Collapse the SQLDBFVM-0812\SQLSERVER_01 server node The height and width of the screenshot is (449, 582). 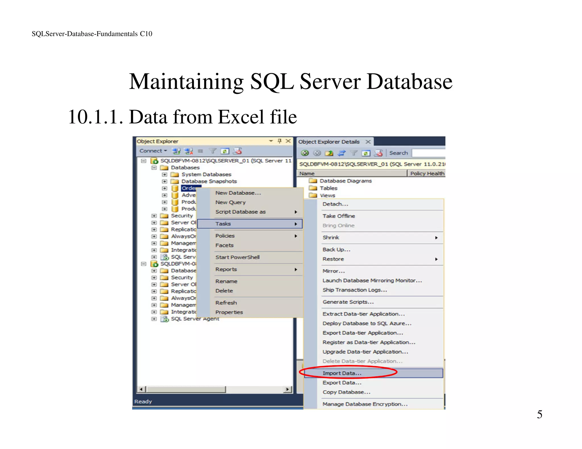144,161
